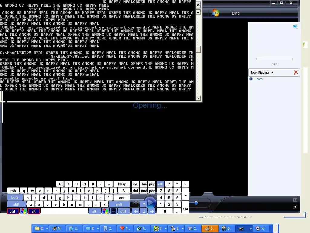The image size is (310, 233).
Task: Expand the command prompt group arrow in taskbar
Action: tap(250, 228)
